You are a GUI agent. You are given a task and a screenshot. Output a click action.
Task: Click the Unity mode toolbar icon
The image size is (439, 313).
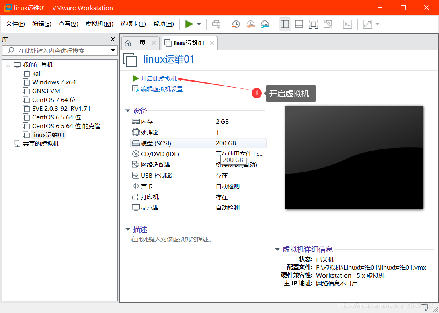328,24
